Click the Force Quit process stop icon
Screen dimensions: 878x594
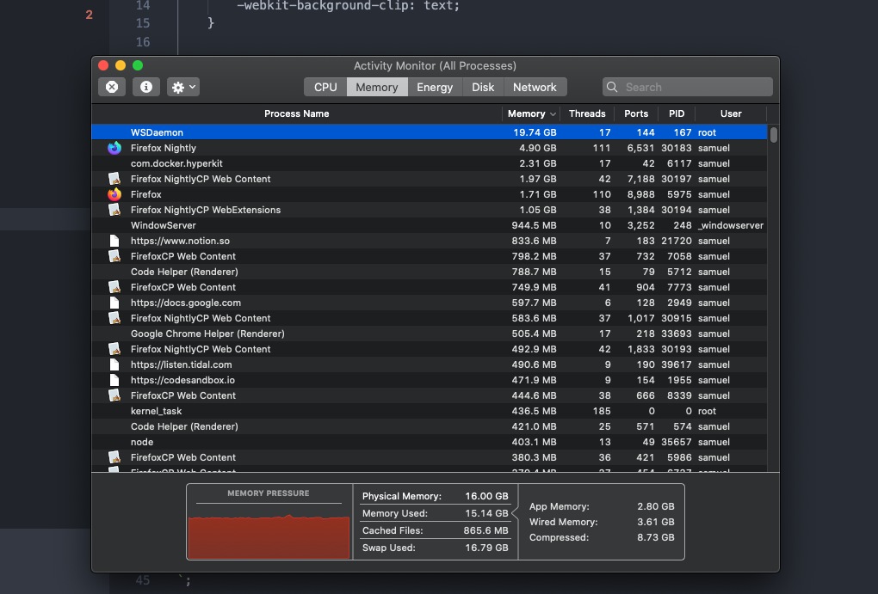[x=112, y=87]
